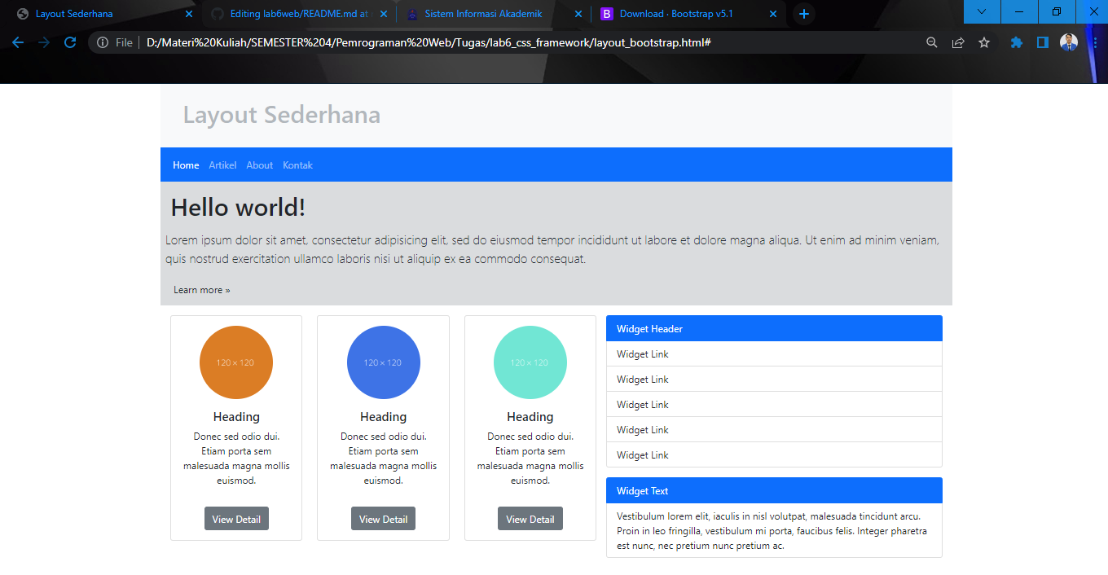Open the Kontak navigation link
1108x575 pixels.
pyautogui.click(x=297, y=165)
